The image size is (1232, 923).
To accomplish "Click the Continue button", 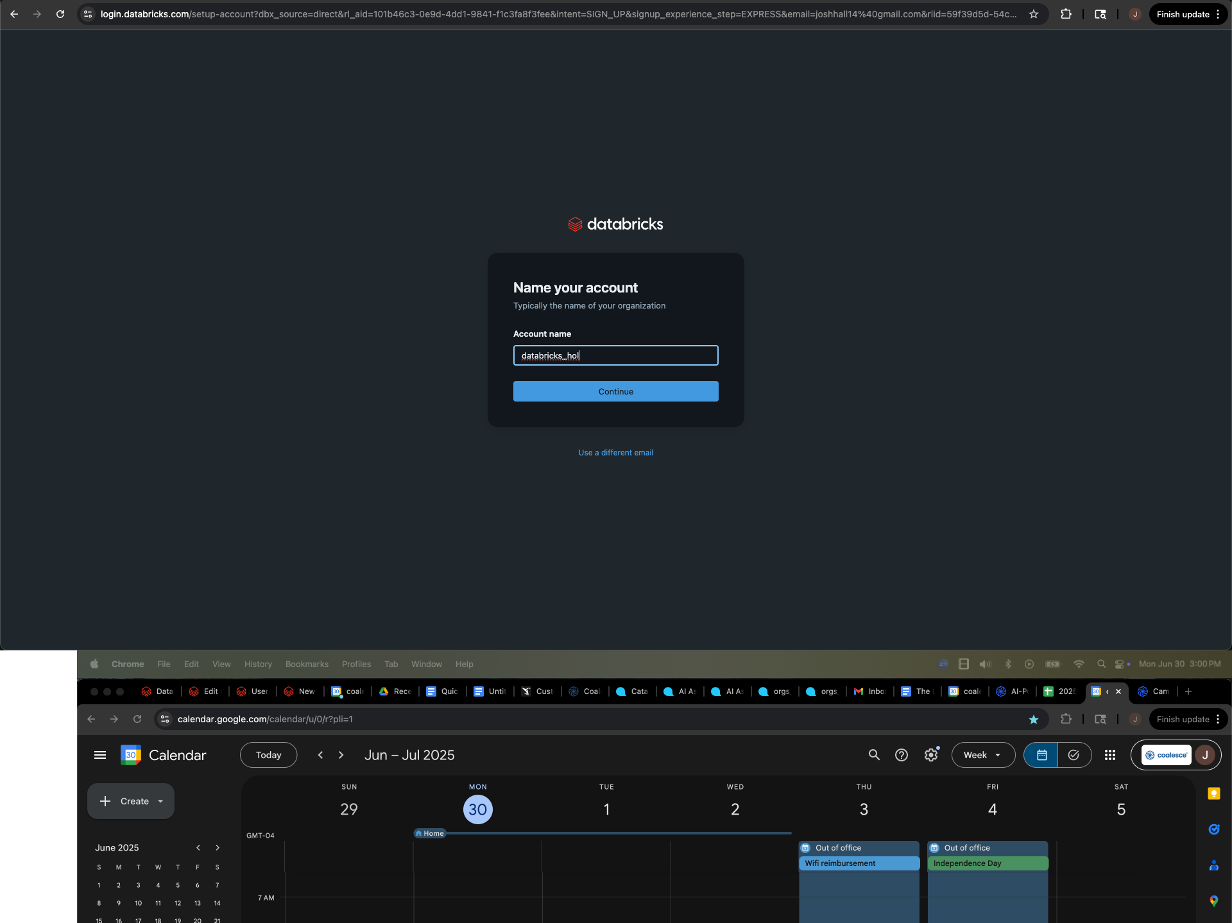I will 616,391.
